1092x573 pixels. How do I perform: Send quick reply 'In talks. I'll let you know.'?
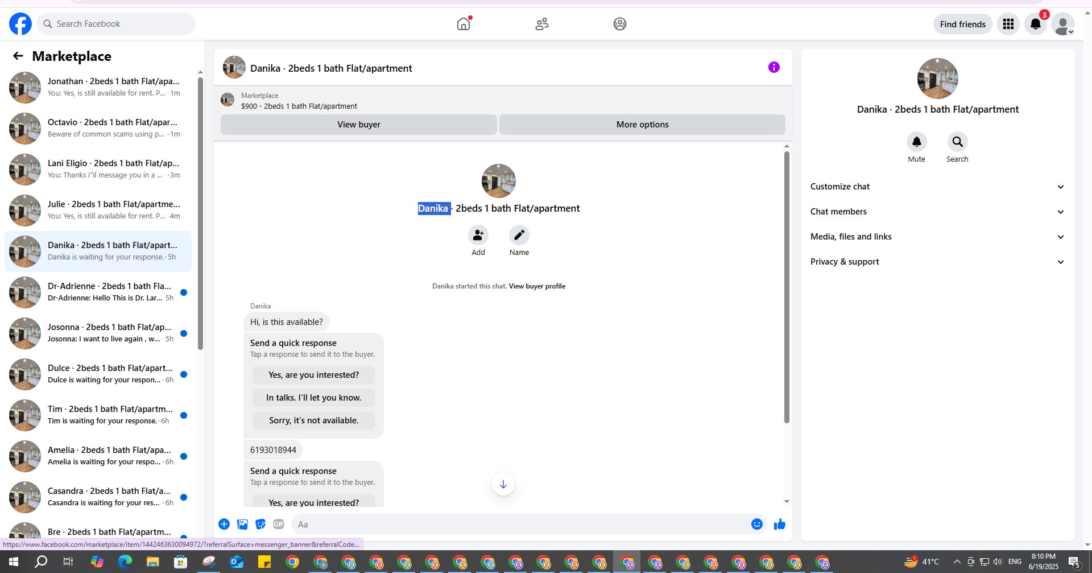314,398
